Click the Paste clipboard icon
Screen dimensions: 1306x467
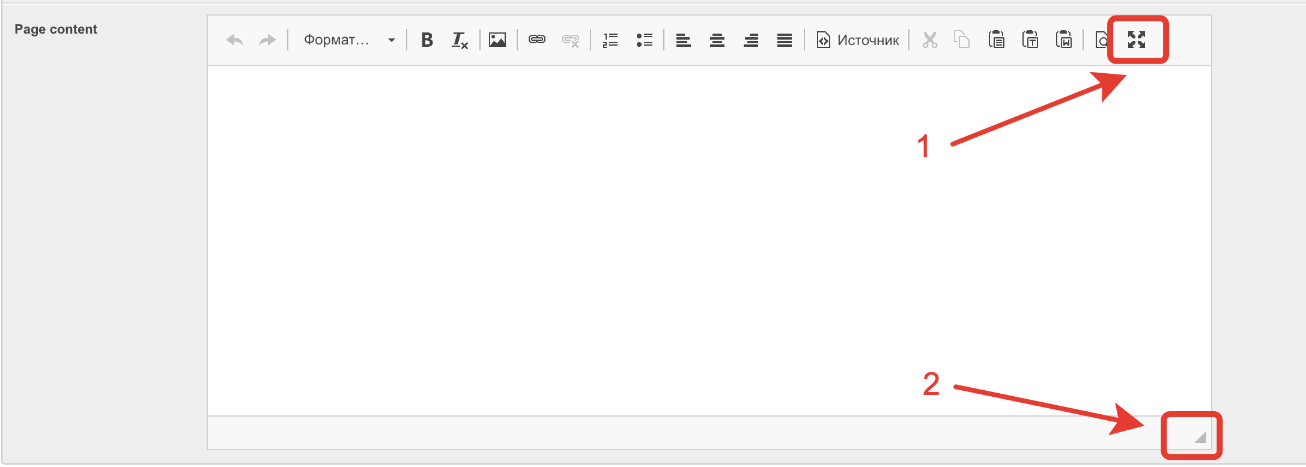coord(997,40)
